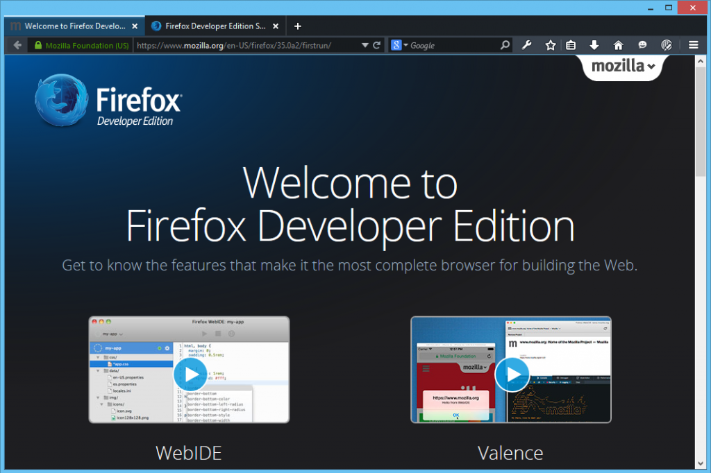Play the WebIDE video
This screenshot has height=473, width=711.
tap(190, 375)
